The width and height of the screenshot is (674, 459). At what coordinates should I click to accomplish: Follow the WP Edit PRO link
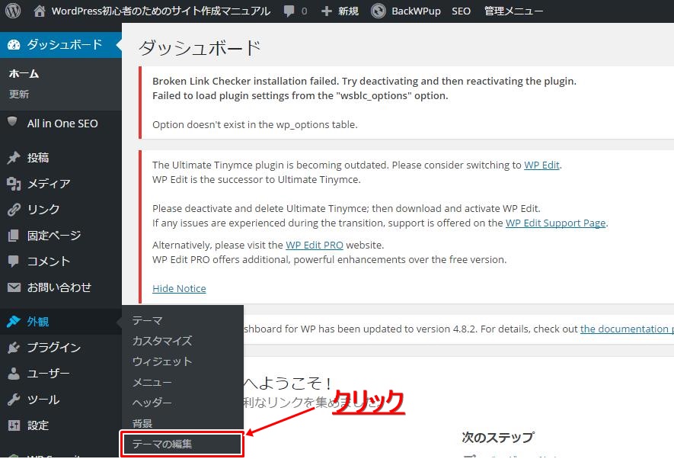(x=315, y=246)
